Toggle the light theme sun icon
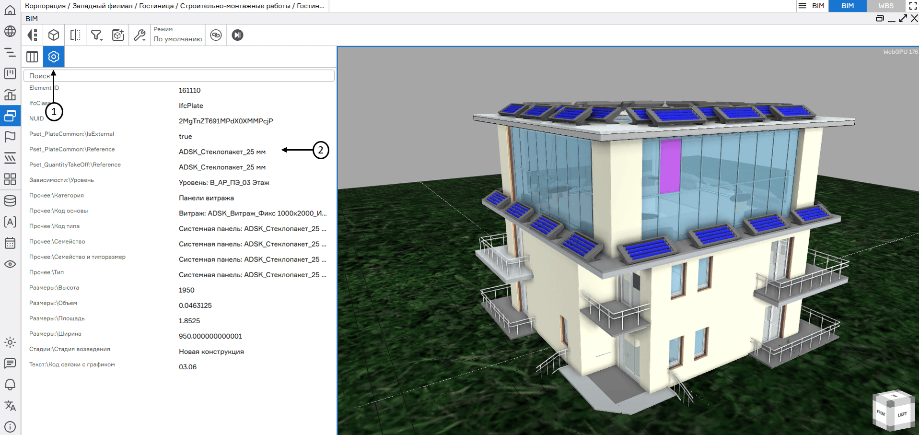Viewport: 919px width, 435px height. pyautogui.click(x=10, y=342)
